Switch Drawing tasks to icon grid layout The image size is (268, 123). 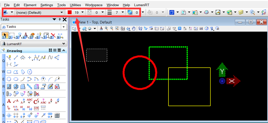50,50
